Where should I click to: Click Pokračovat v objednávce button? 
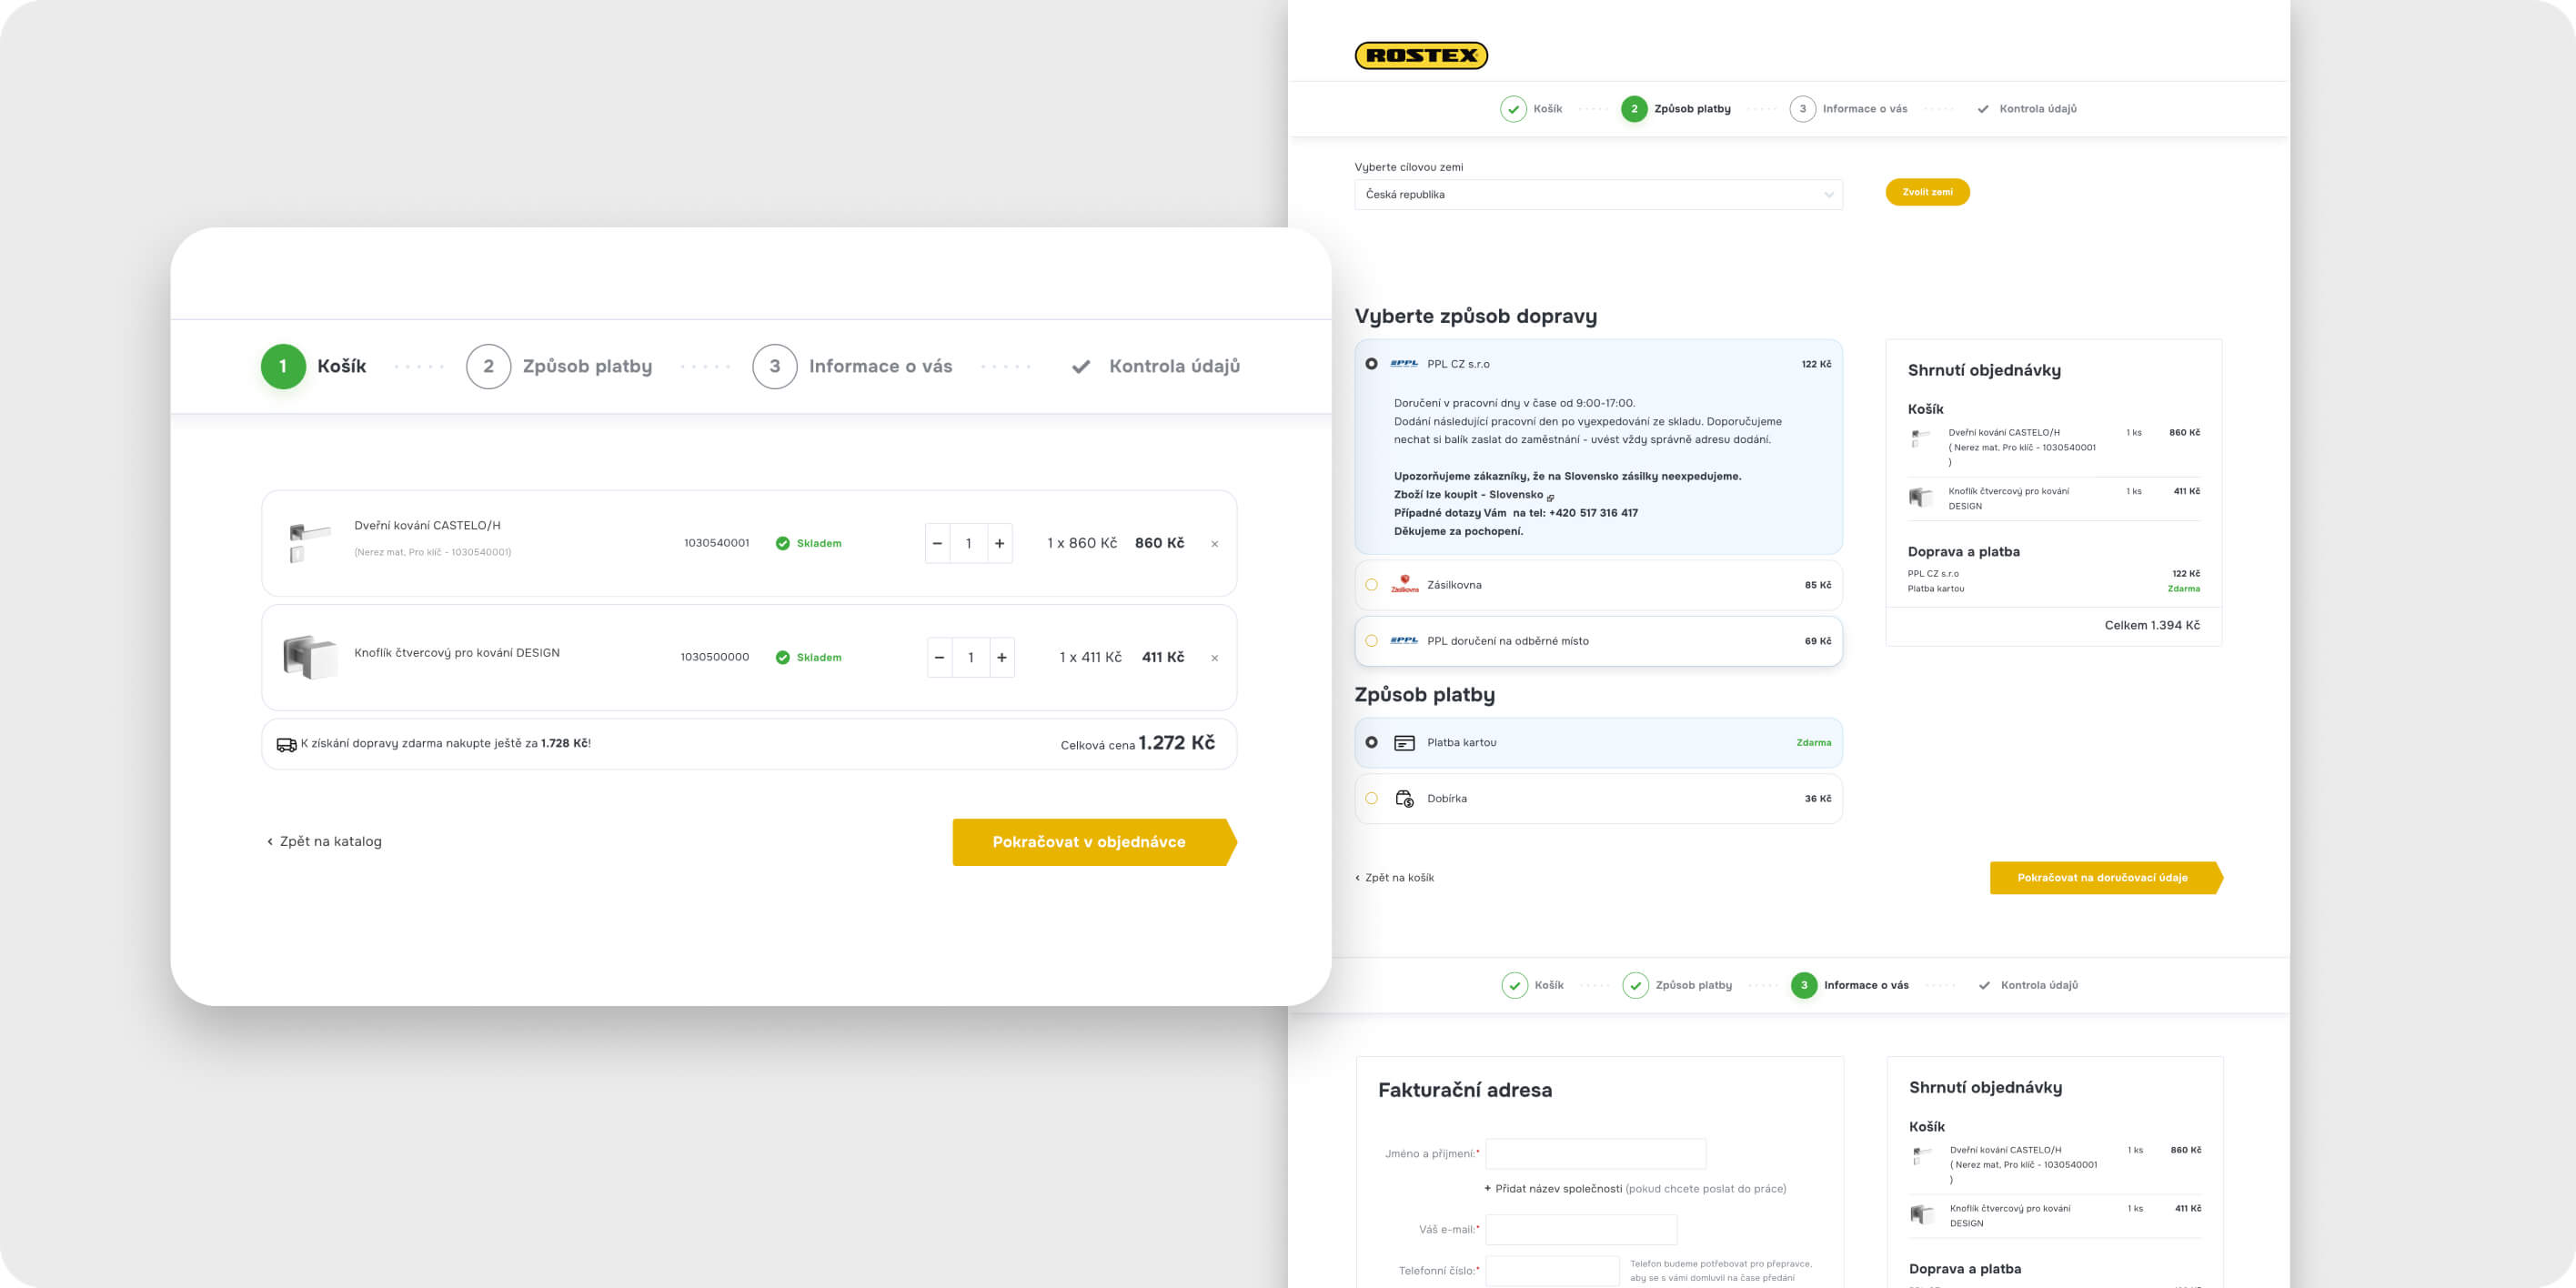1090,842
